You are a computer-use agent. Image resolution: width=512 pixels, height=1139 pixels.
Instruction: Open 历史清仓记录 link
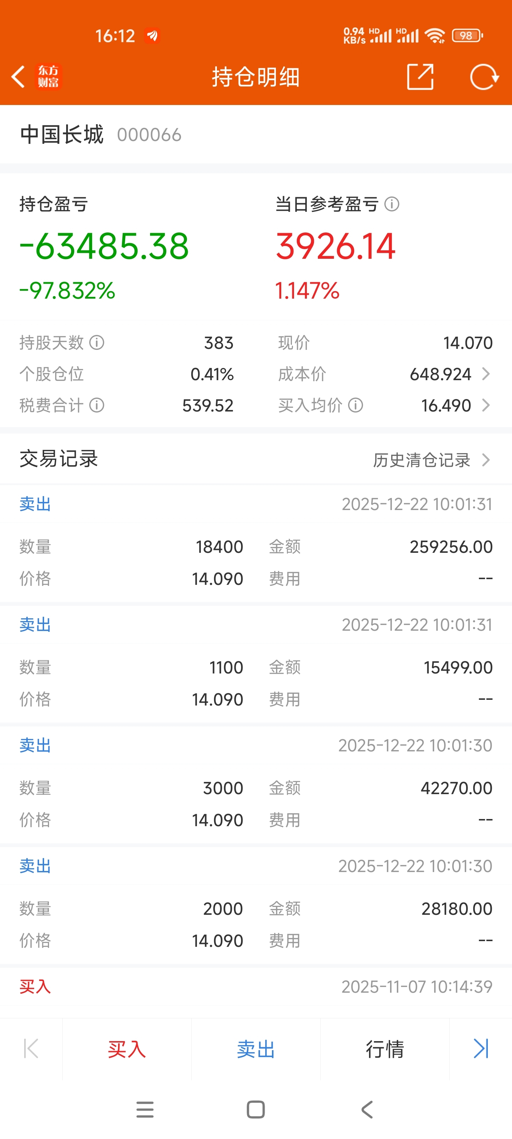pos(431,460)
